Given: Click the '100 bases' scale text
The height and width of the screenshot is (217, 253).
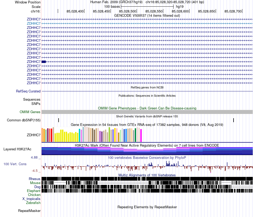Looking at the screenshot, I should tap(112, 7).
